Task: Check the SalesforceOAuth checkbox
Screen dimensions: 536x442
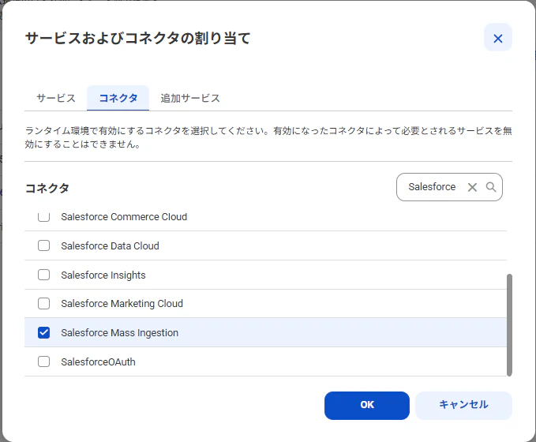Action: coord(43,361)
